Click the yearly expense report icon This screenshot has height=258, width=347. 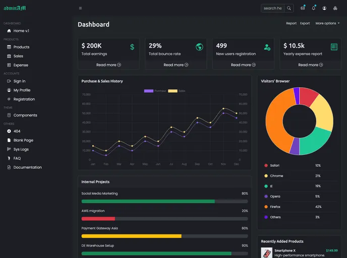[x=334, y=47]
